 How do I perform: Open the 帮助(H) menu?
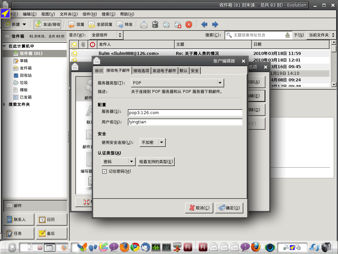(x=127, y=14)
